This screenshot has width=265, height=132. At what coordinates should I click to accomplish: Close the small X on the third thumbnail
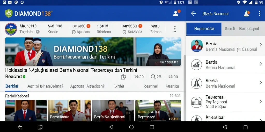pyautogui.click(x=96, y=111)
